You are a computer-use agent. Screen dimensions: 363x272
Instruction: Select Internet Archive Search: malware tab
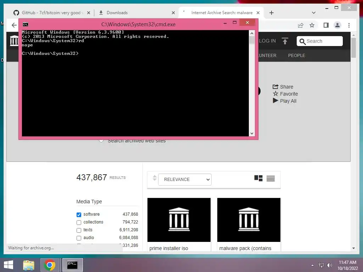click(222, 13)
